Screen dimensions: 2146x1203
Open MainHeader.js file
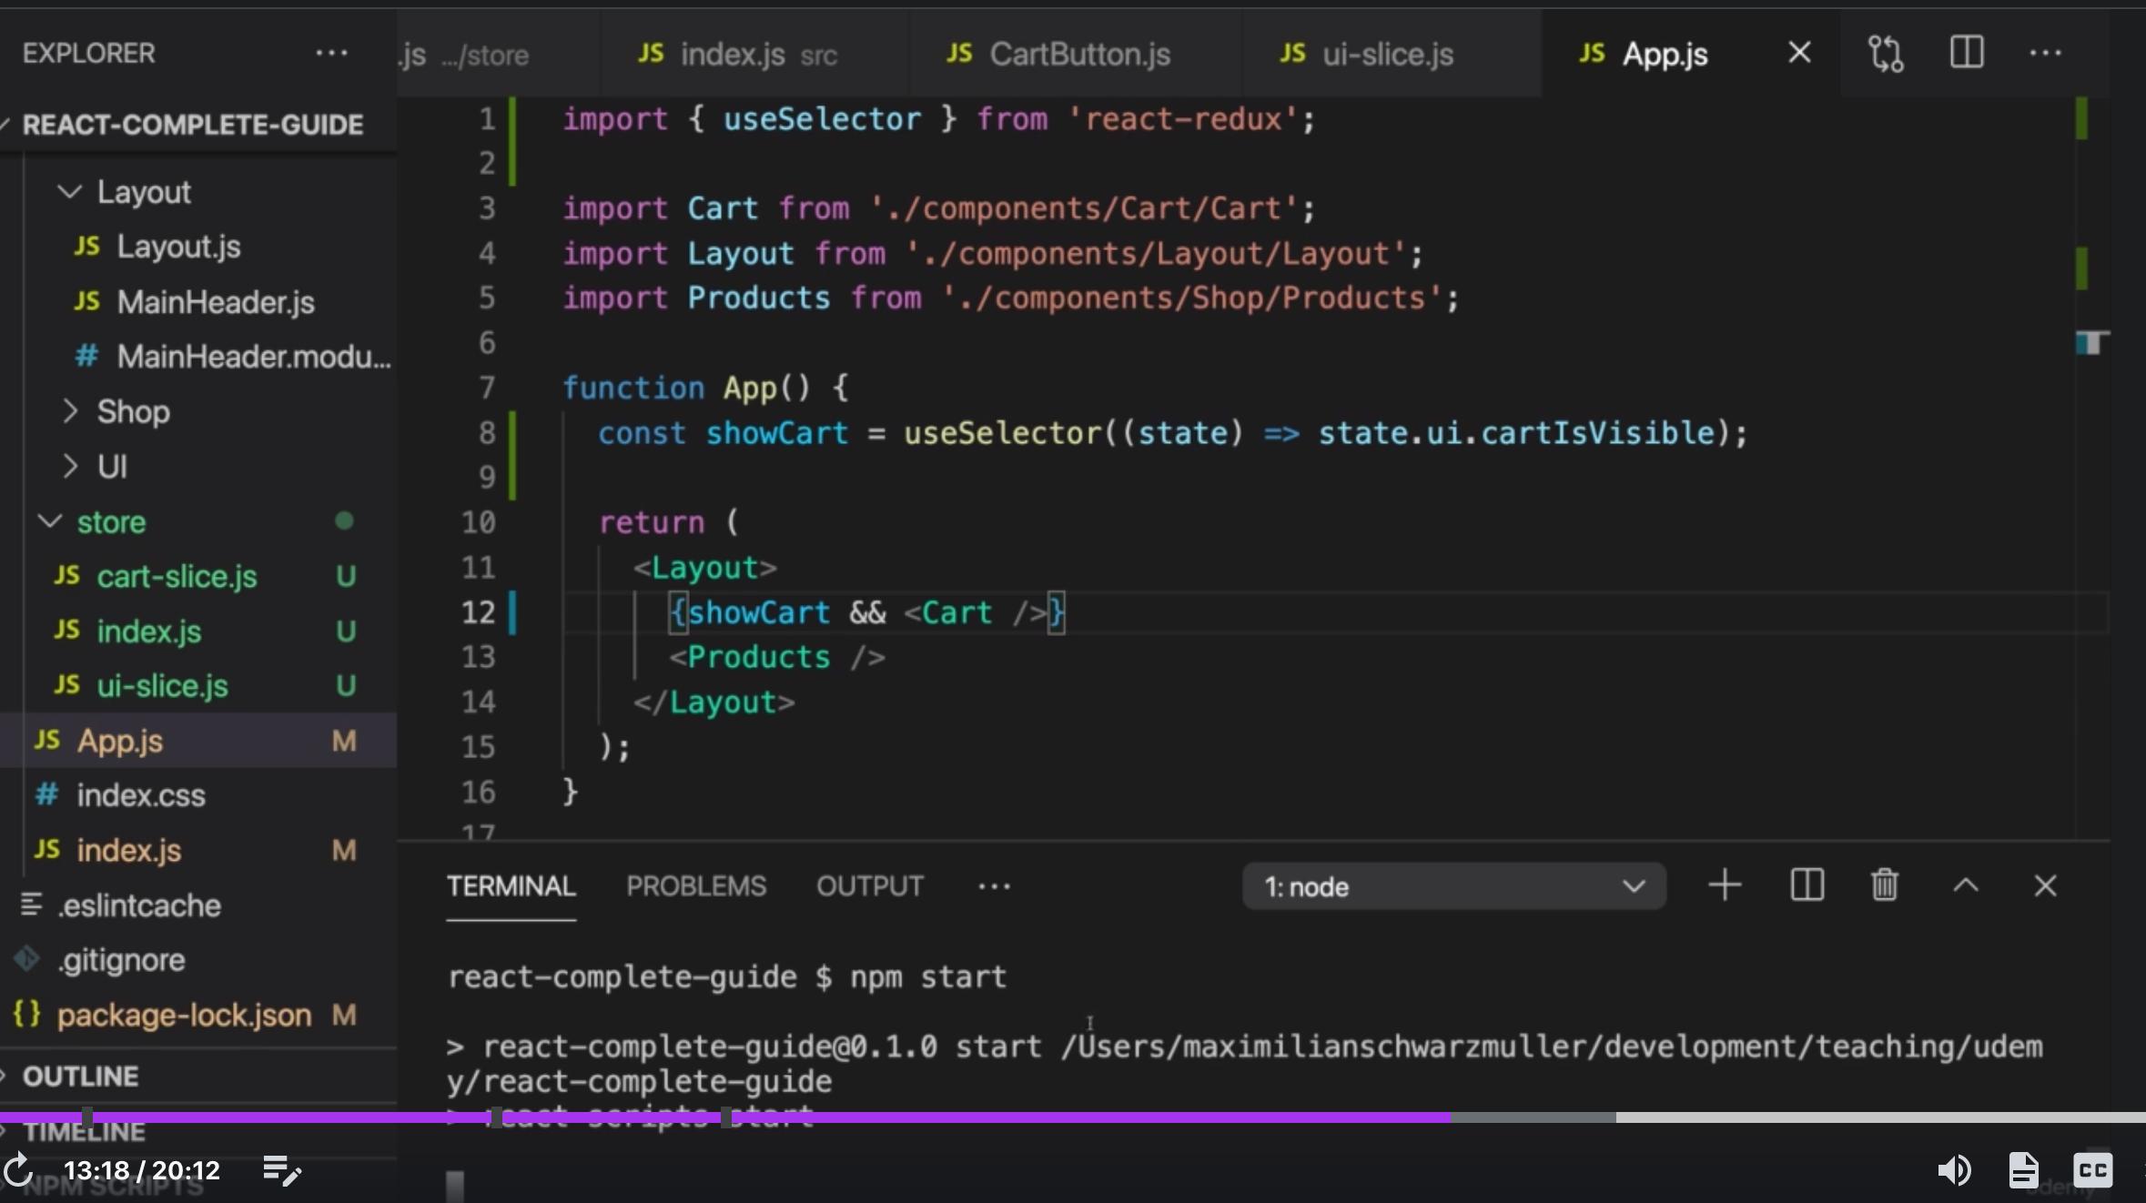[x=215, y=302]
